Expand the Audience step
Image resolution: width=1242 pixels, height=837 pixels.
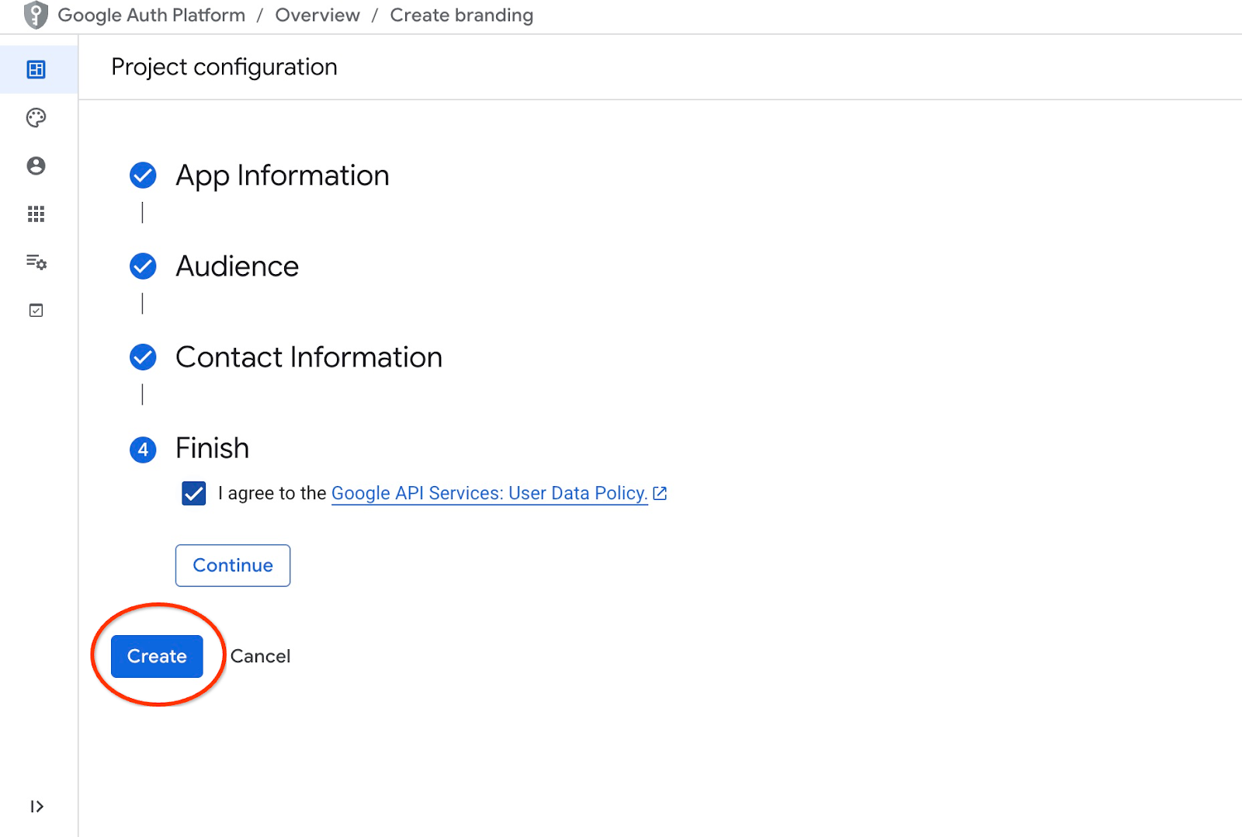coord(237,267)
